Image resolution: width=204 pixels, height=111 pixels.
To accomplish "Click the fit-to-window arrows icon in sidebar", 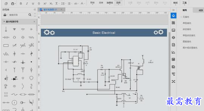I will (x=173, y=81).
